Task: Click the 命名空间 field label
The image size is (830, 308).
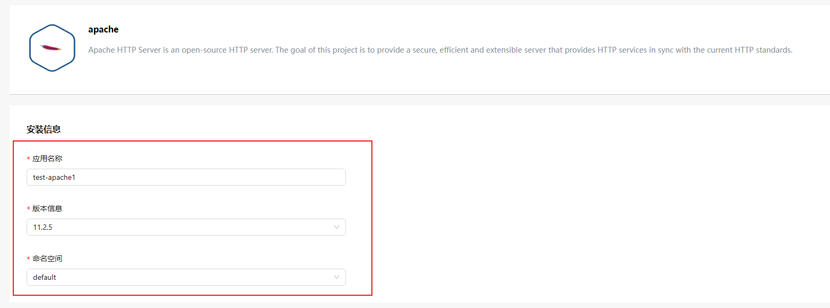Action: coord(47,259)
